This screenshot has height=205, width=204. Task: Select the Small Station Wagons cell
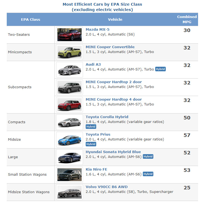(31, 175)
